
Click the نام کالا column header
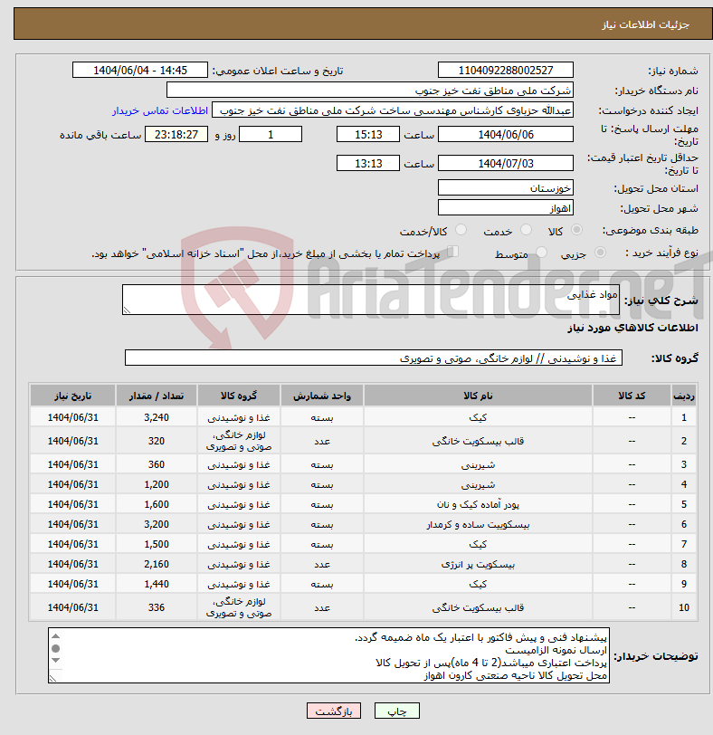(x=478, y=396)
